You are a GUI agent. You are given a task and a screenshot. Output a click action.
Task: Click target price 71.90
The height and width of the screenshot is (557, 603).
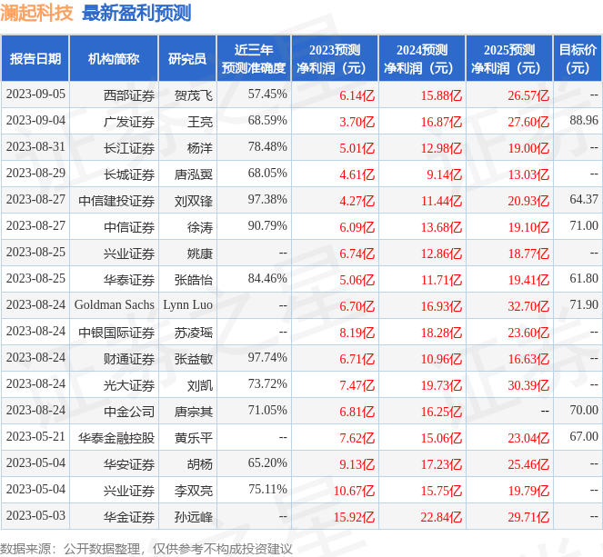[584, 304]
